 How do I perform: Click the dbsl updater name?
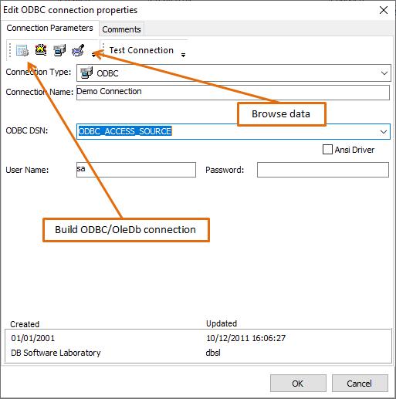point(213,353)
